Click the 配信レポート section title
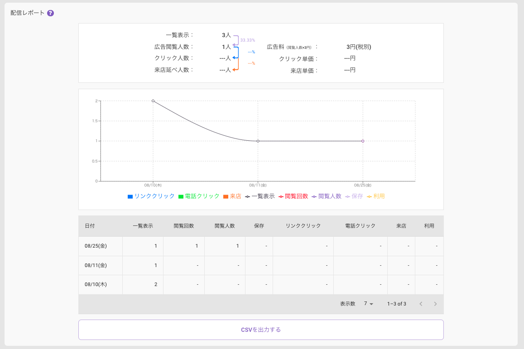524x349 pixels. tap(28, 13)
